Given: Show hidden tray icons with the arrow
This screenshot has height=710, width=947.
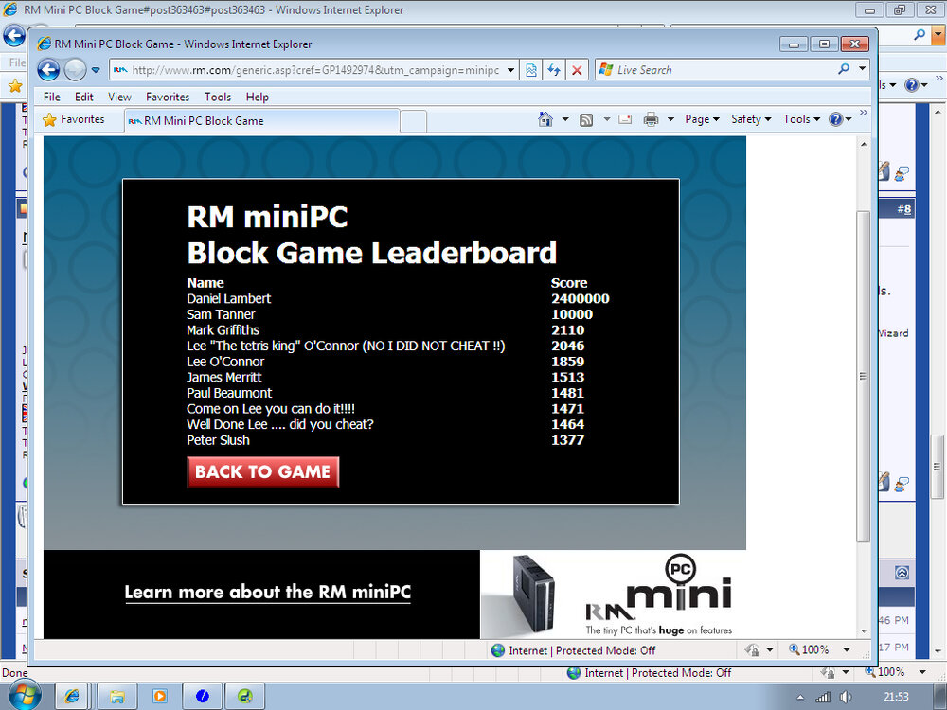Looking at the screenshot, I should pyautogui.click(x=800, y=698).
